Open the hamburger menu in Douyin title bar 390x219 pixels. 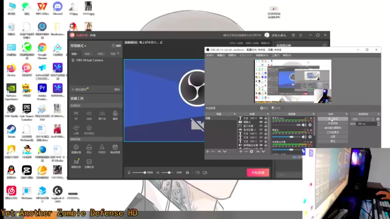click(x=301, y=35)
